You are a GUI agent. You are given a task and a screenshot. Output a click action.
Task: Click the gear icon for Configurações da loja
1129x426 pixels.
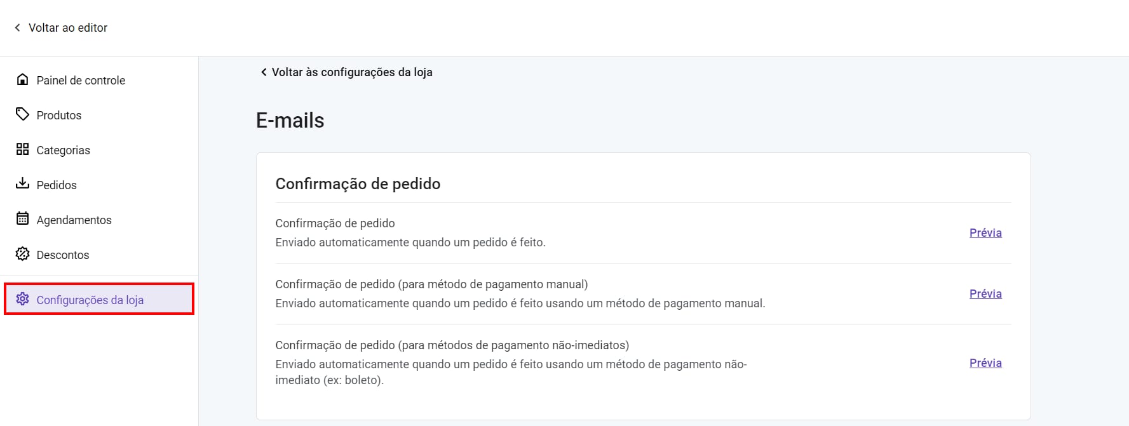(x=22, y=299)
